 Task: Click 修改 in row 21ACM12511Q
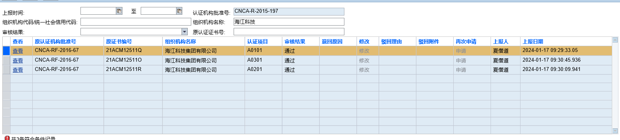(364, 51)
